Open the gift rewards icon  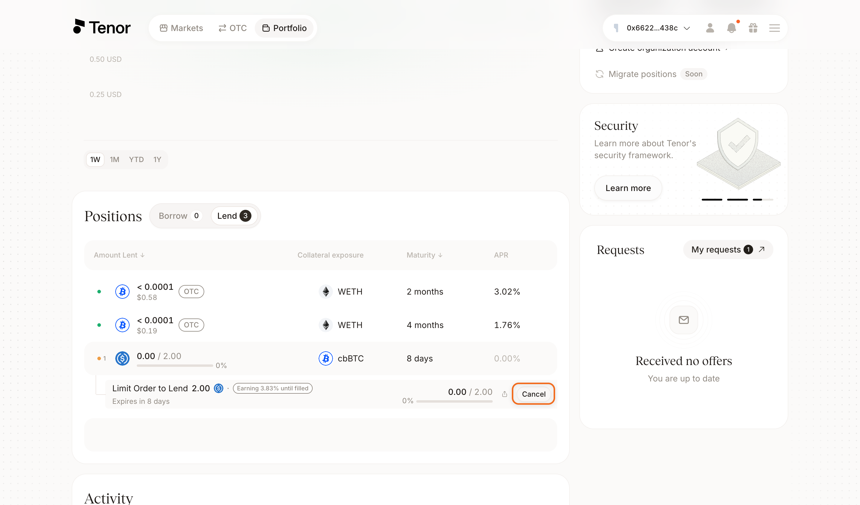pyautogui.click(x=753, y=28)
